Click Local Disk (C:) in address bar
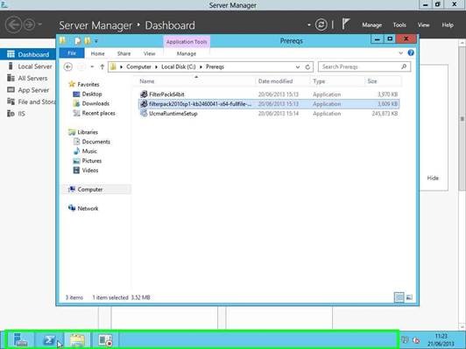466x349 pixels. pos(179,67)
